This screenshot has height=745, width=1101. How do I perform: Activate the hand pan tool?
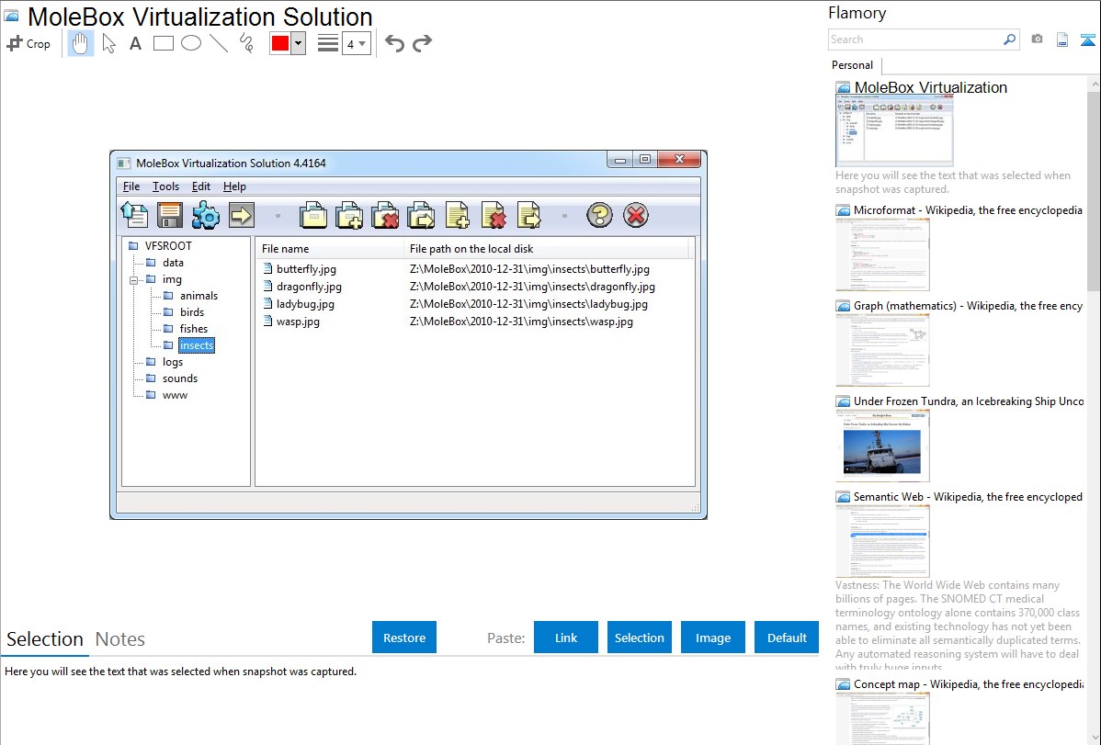(x=81, y=43)
